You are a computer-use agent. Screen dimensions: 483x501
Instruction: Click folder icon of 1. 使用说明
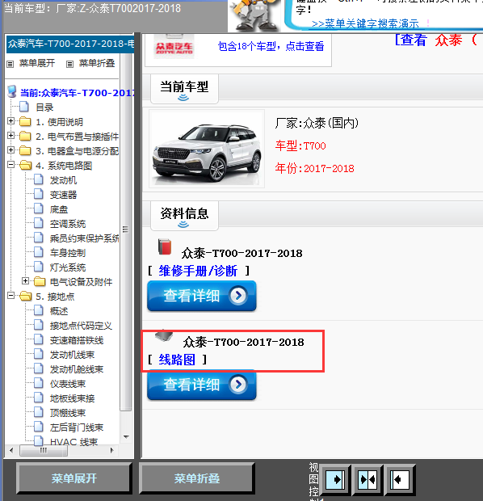[x=25, y=121]
